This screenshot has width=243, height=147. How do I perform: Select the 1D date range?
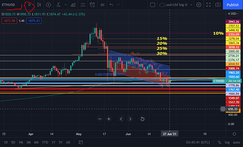pyautogui.click(x=6, y=142)
